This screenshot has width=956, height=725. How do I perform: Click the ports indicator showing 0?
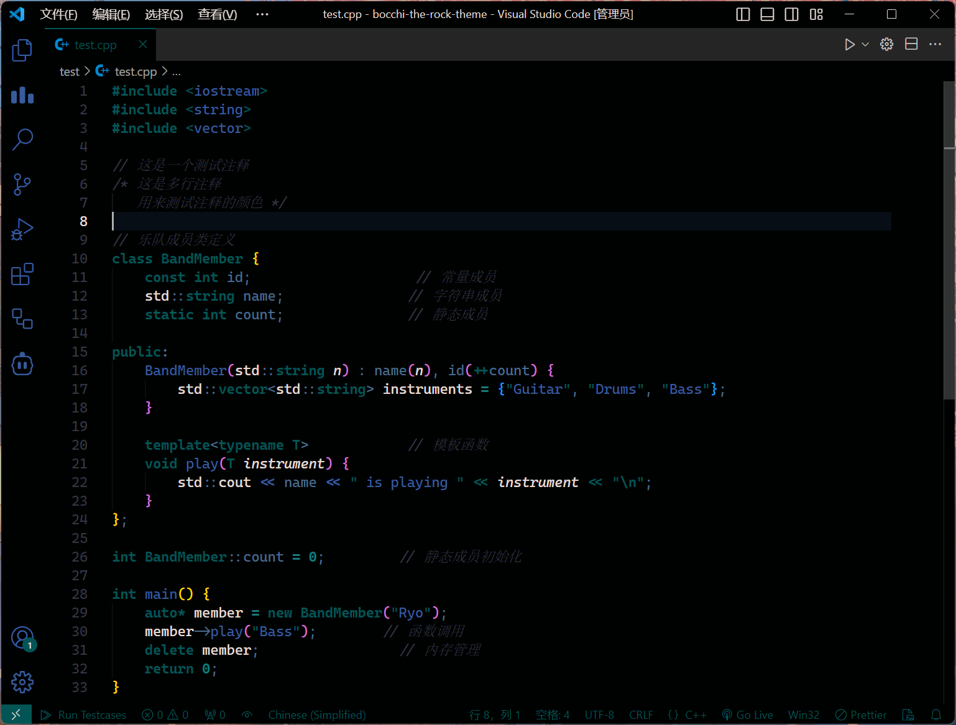[x=215, y=715]
